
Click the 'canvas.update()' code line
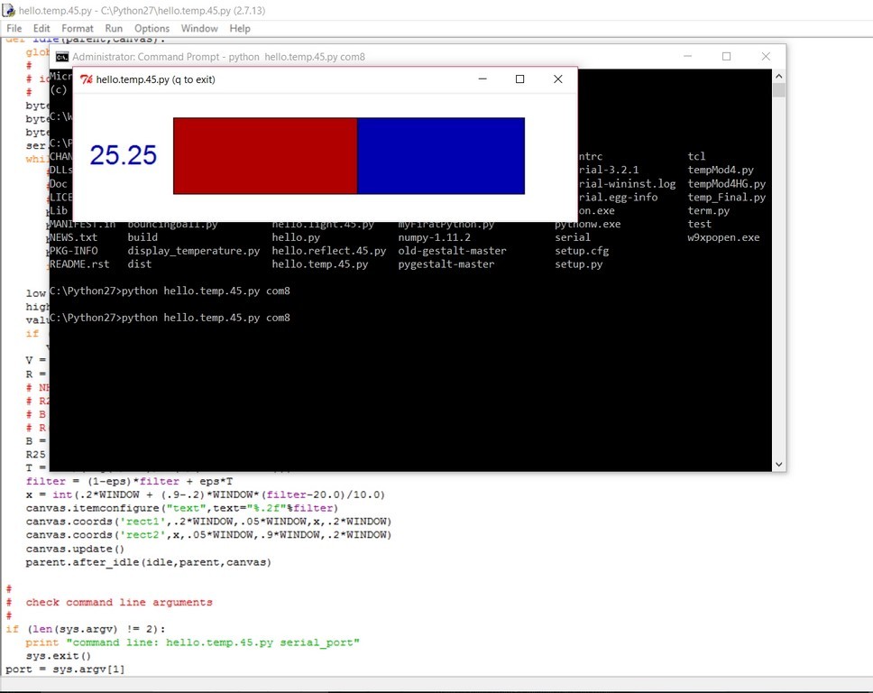pyautogui.click(x=75, y=549)
